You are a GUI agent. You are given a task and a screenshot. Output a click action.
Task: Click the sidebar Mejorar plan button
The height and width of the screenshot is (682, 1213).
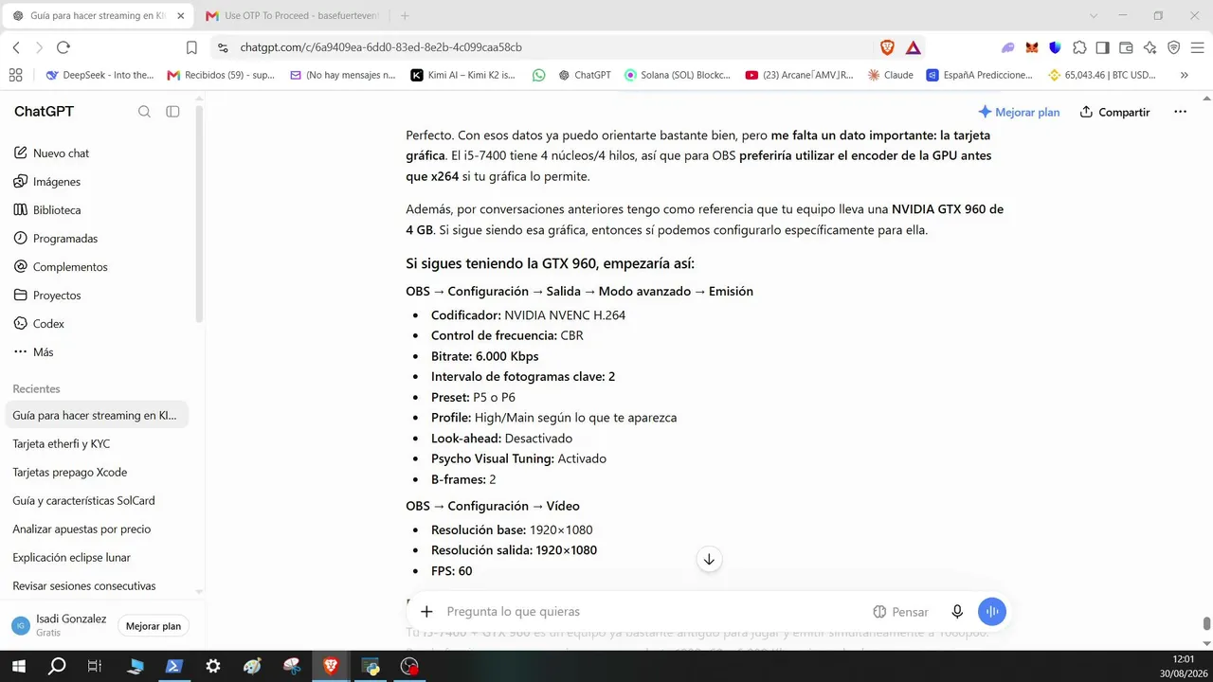[x=154, y=626]
